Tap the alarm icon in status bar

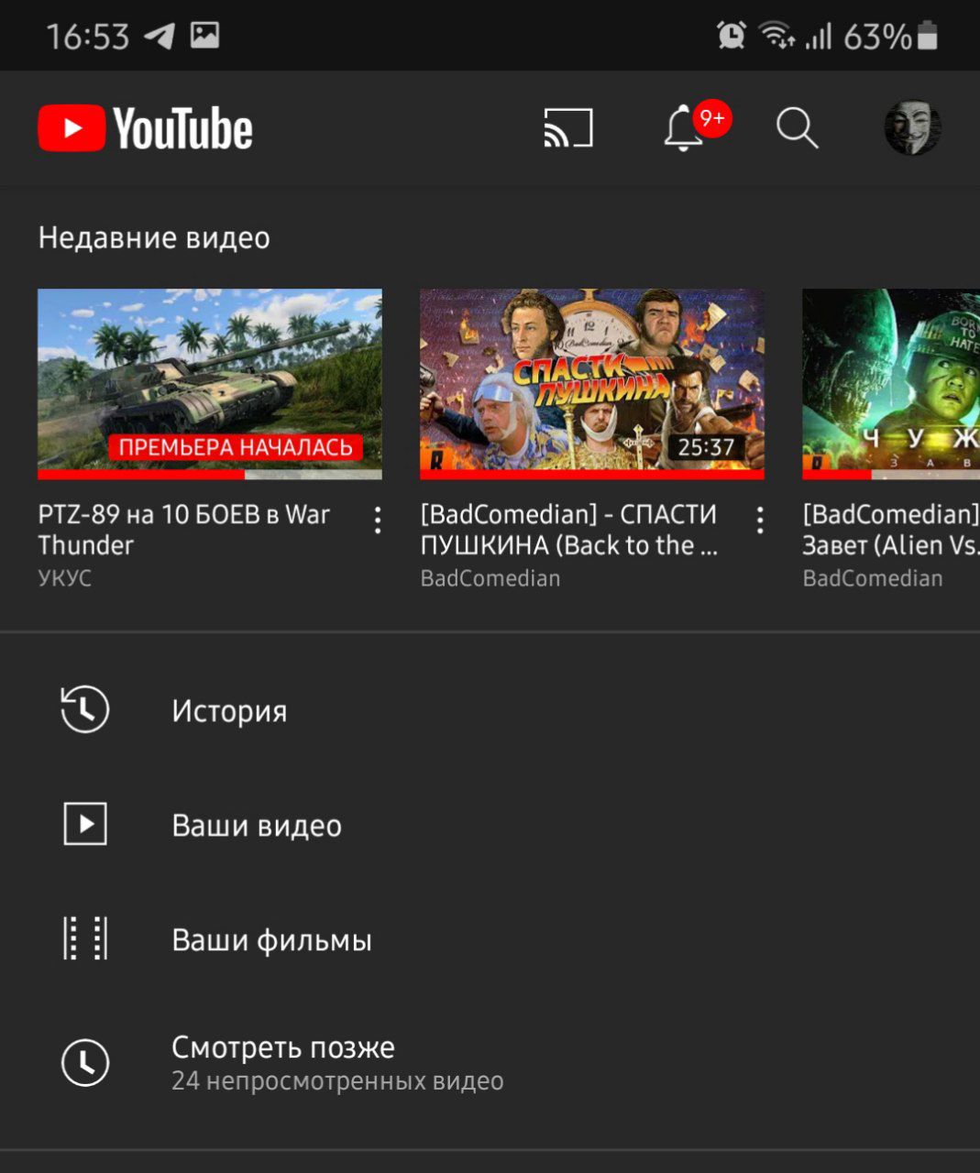pyautogui.click(x=732, y=36)
